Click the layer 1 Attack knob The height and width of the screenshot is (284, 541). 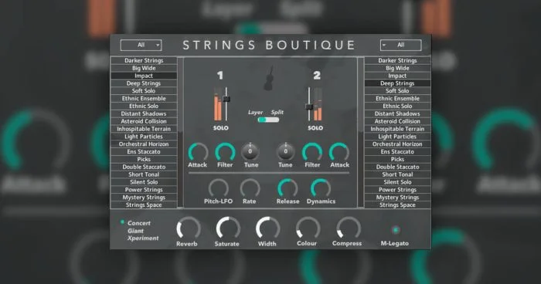pos(198,152)
